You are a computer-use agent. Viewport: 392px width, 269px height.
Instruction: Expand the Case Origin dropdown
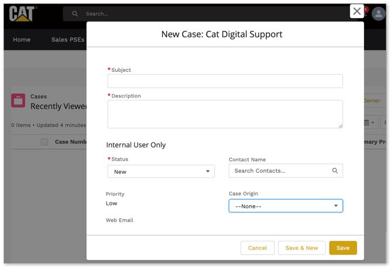[286, 206]
